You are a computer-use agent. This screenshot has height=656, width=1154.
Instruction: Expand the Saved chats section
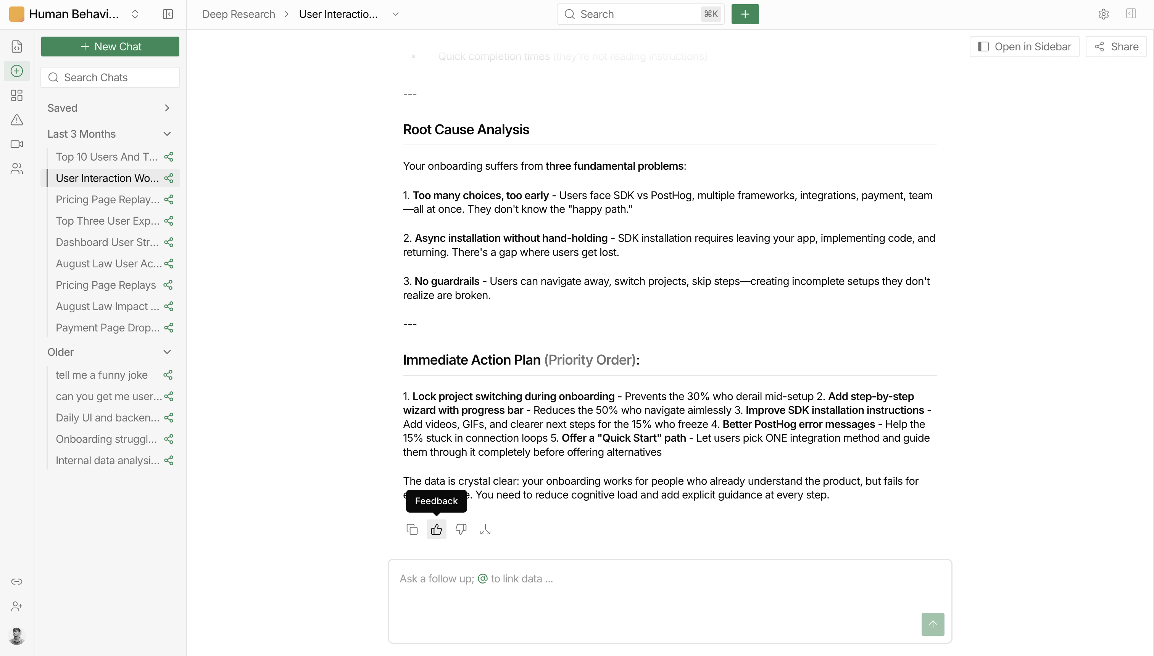110,108
